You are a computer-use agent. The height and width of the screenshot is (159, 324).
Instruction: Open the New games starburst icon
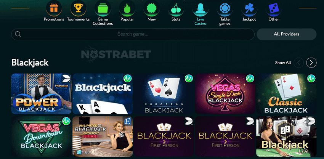pos(151,8)
